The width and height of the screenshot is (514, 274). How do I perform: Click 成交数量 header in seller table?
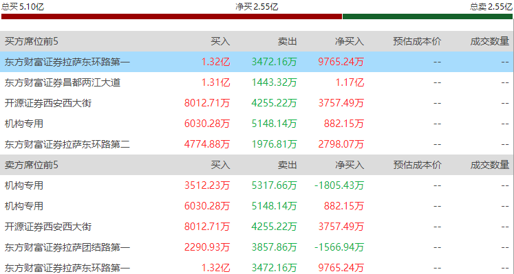490,165
